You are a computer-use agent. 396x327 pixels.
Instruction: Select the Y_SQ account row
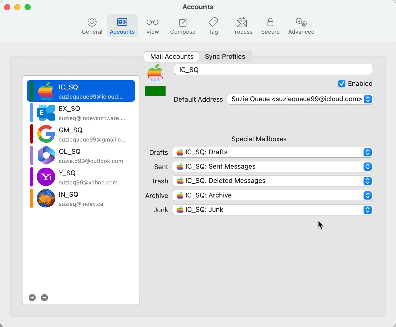[81, 177]
